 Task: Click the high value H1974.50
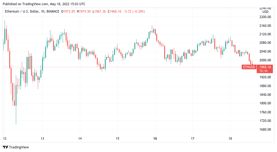click(x=84, y=12)
